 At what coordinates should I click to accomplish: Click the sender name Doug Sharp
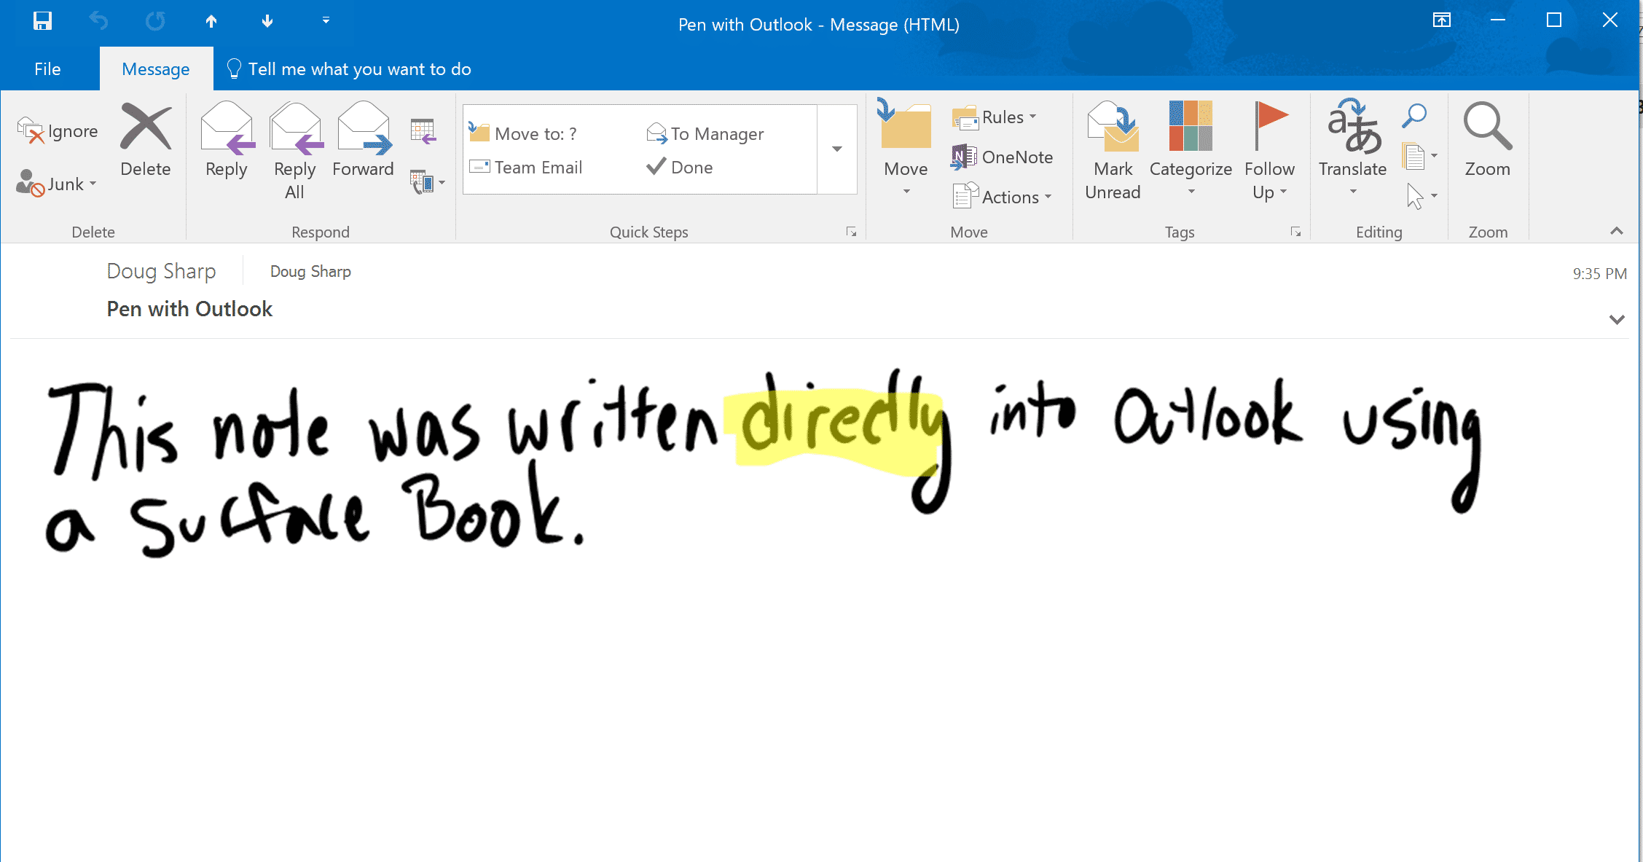(161, 271)
